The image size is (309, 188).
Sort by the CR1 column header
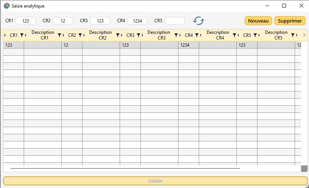coord(14,35)
